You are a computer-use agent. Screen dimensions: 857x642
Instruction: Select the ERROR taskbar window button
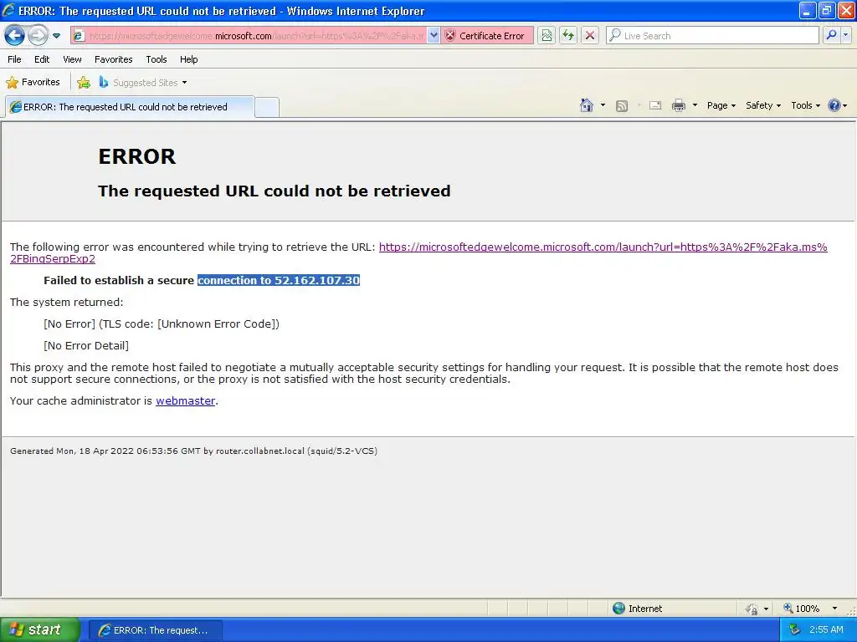155,630
